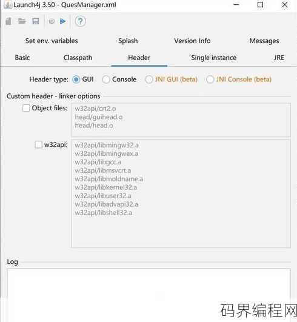This screenshot has width=297, height=322.
Task: Switch to the Classpath tab
Action: (78, 58)
